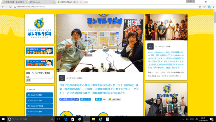Click the Cortana microphone icon
This screenshot has height=122, width=216.
point(52,119)
